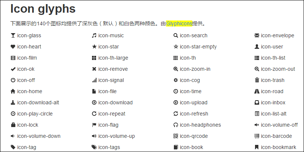Click the music note icon
The width and height of the screenshot is (304, 152).
(94, 35)
